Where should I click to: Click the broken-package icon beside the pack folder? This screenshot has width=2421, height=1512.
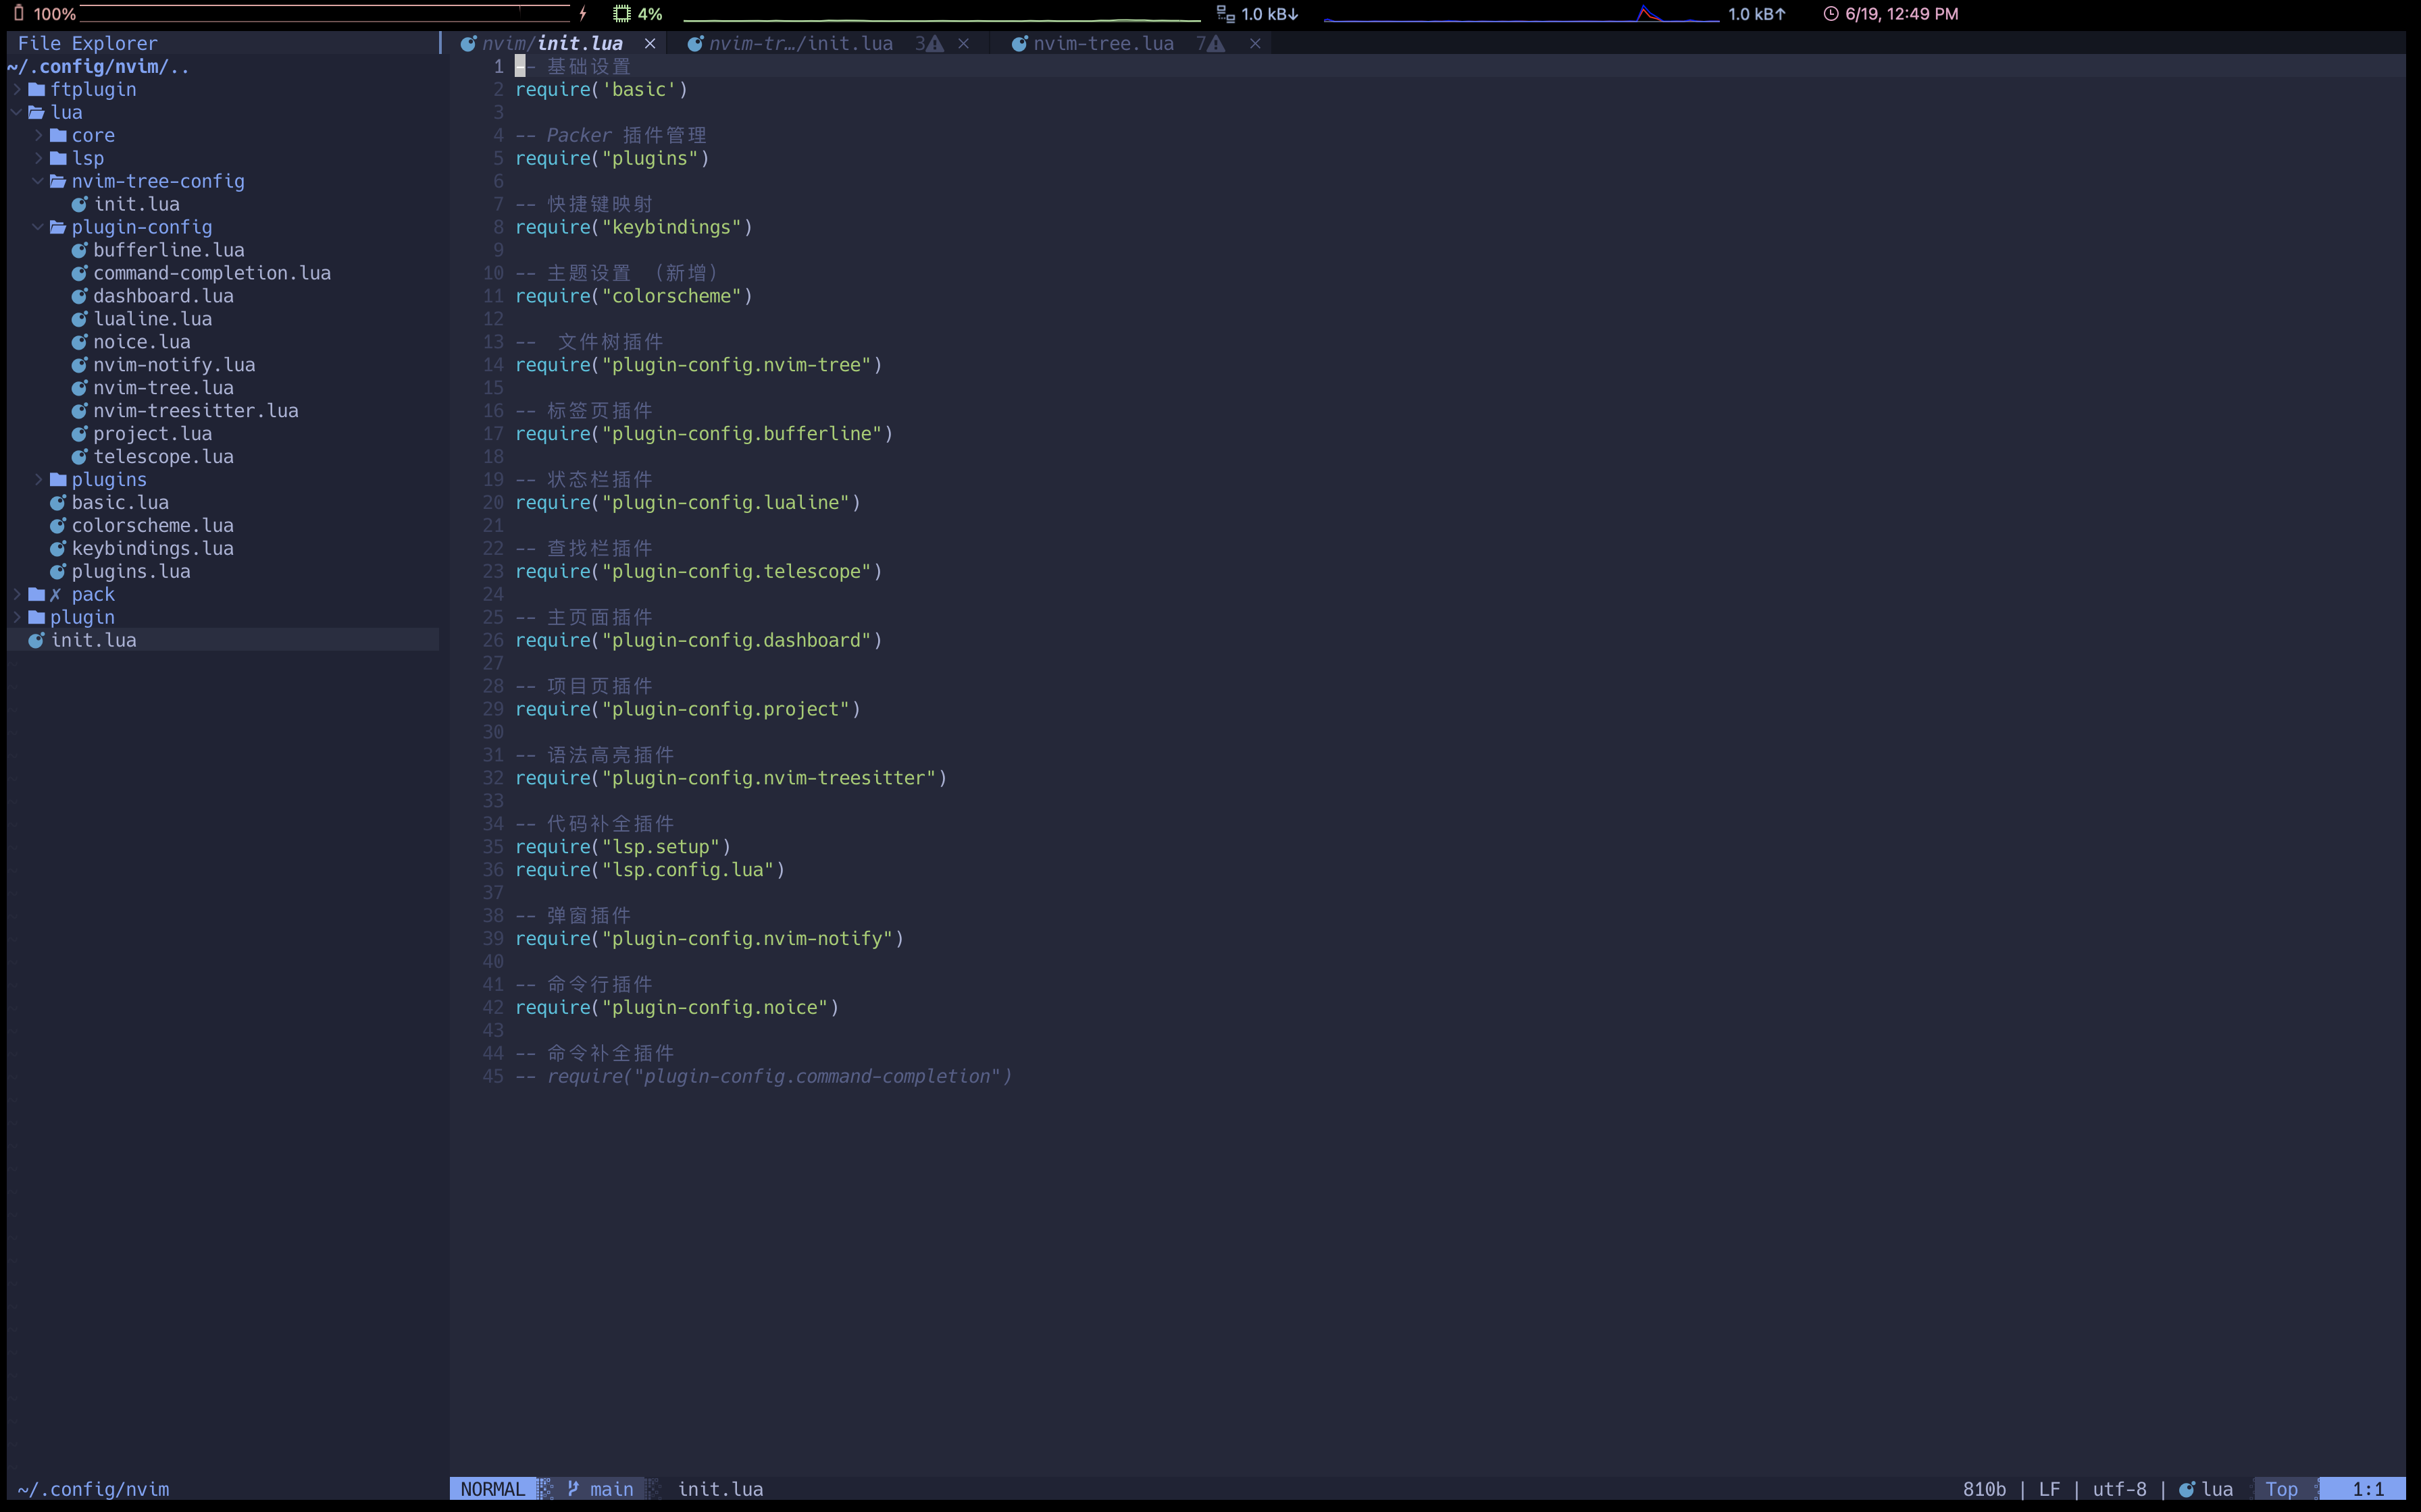pyautogui.click(x=55, y=594)
